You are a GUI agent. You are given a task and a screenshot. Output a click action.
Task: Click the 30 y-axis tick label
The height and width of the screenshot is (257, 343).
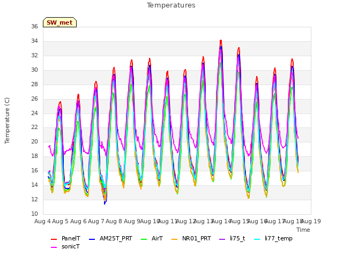coord(34,70)
